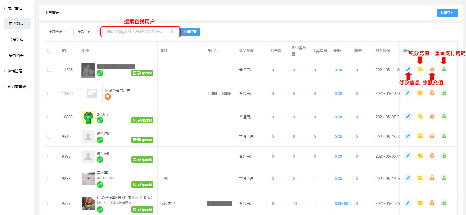The width and height of the screenshot is (466, 215).
Task: Click the green WeChat mini-program icon for 张景昌
Action: [x=100, y=120]
